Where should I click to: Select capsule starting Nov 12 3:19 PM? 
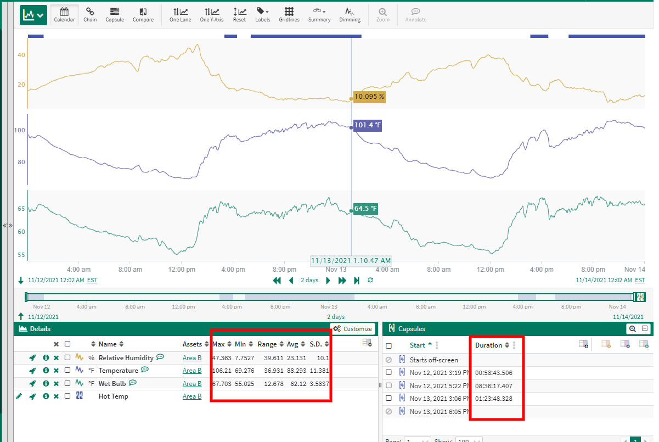point(388,373)
